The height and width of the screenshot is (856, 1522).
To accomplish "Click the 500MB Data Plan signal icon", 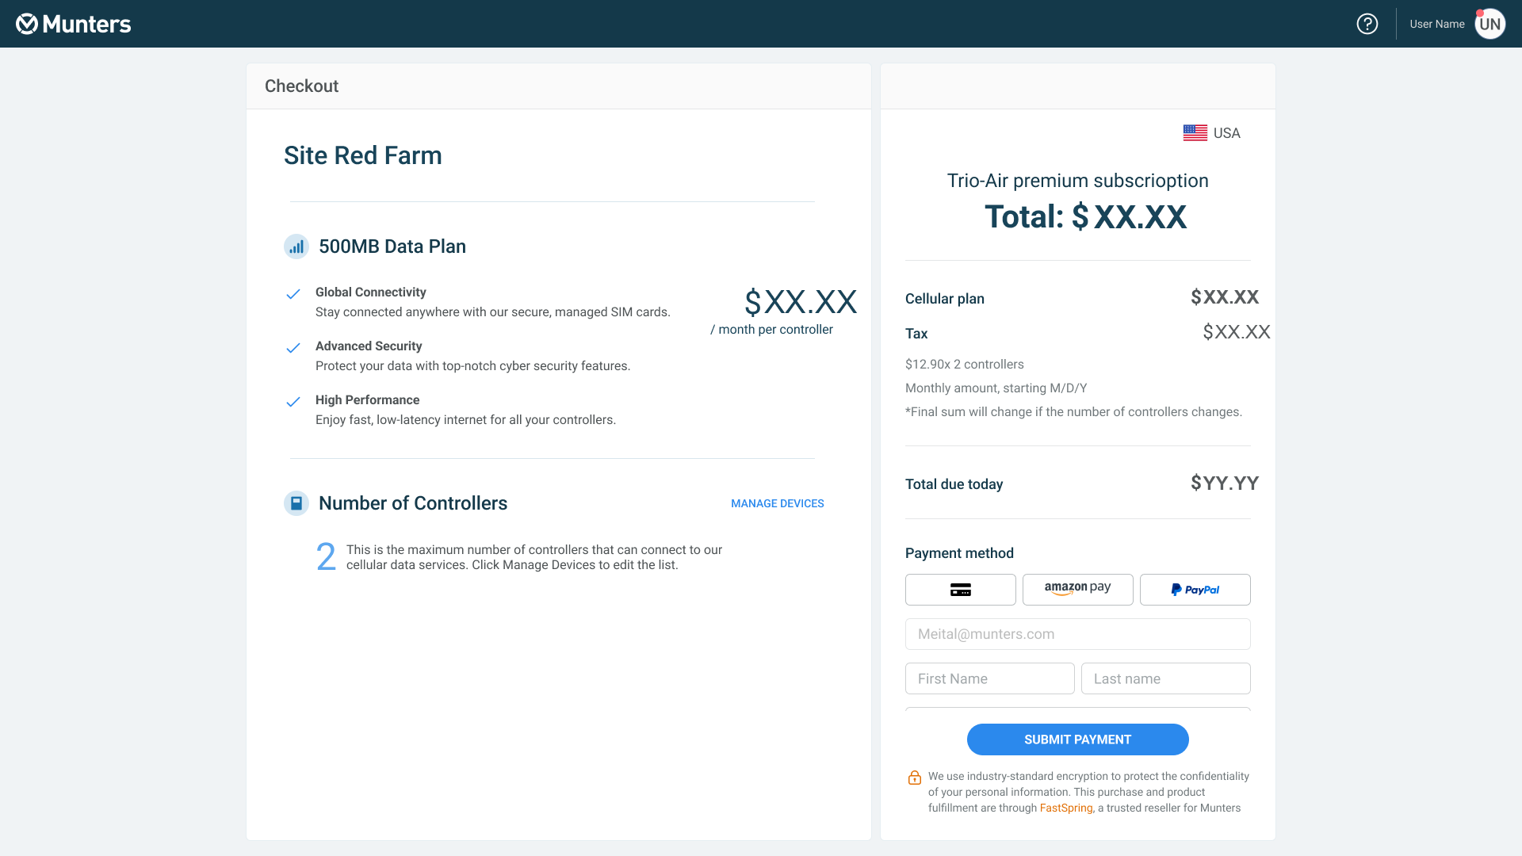I will [x=296, y=246].
